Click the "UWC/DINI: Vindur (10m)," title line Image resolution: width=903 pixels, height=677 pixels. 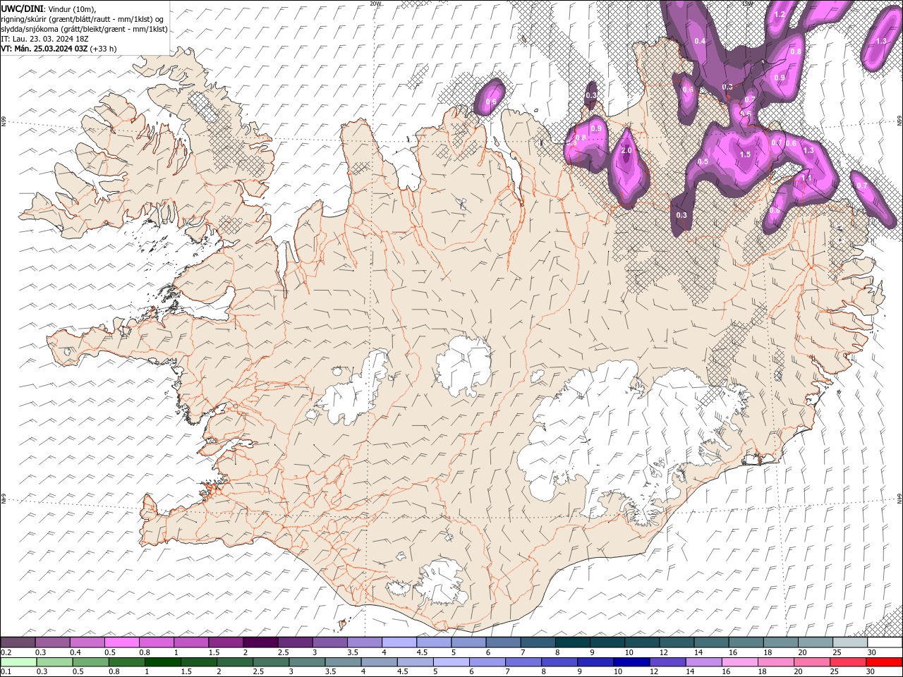click(48, 8)
